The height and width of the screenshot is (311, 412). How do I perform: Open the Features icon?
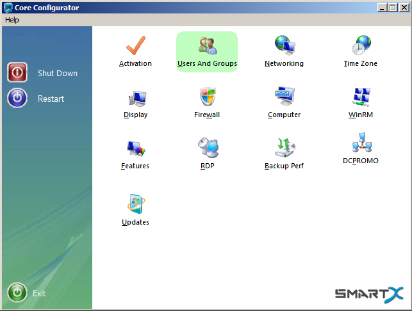[136, 148]
